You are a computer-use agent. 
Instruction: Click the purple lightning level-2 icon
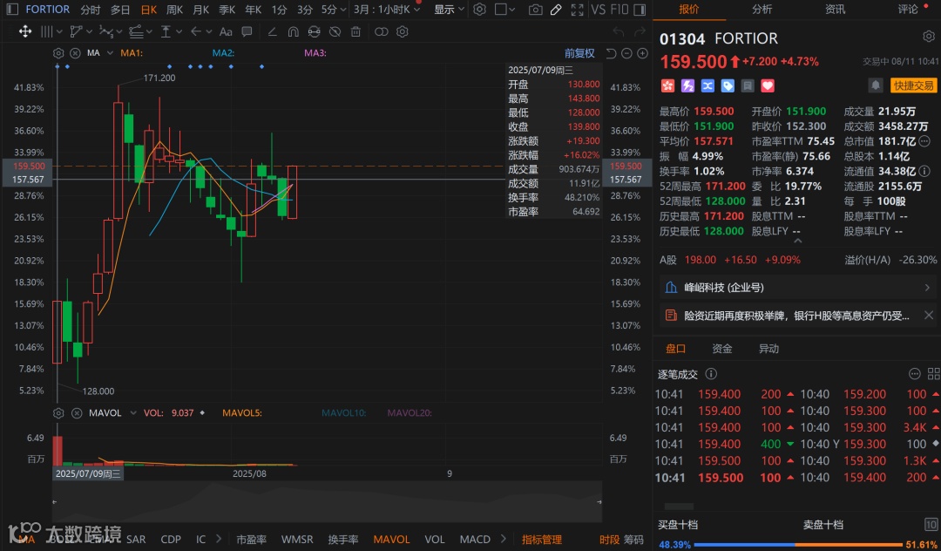(x=687, y=85)
